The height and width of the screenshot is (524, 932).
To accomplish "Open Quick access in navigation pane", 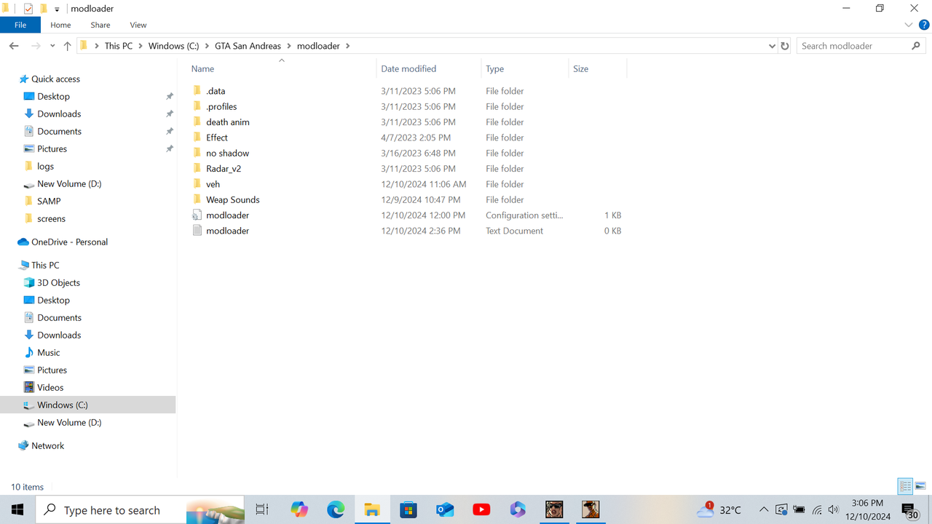I will pos(55,79).
